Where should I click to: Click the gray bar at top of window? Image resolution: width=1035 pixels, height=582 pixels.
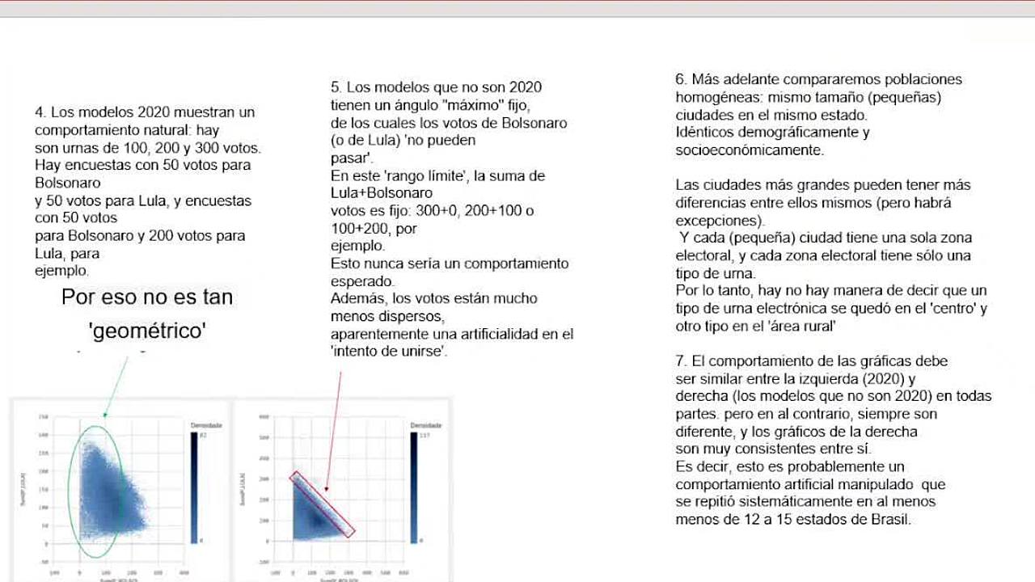[517, 8]
